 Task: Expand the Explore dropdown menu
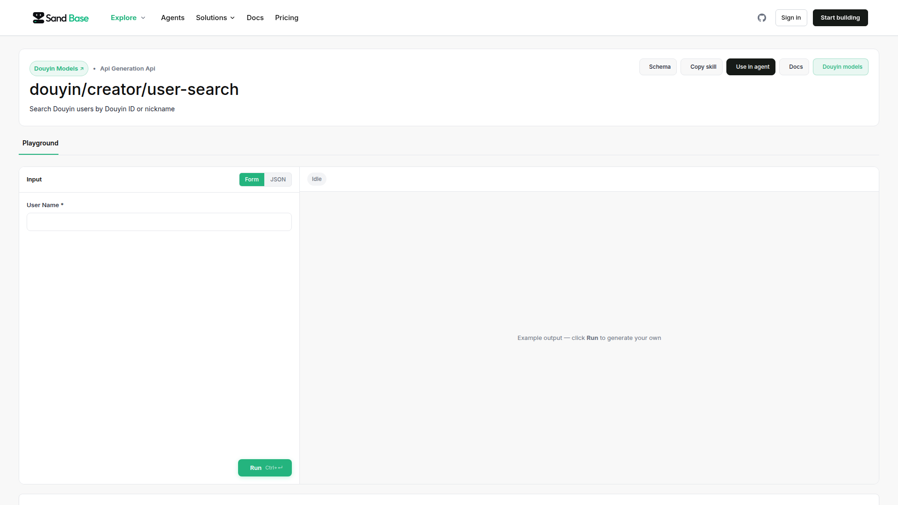click(128, 18)
